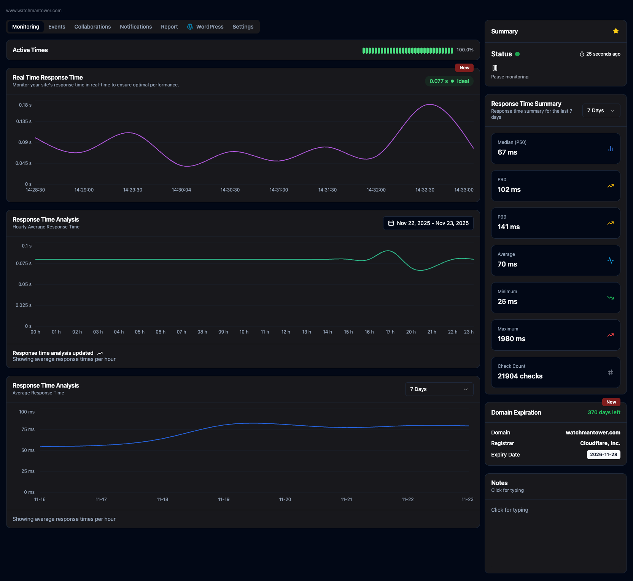Click the Active Times percentage bar
The height and width of the screenshot is (581, 633).
click(408, 50)
